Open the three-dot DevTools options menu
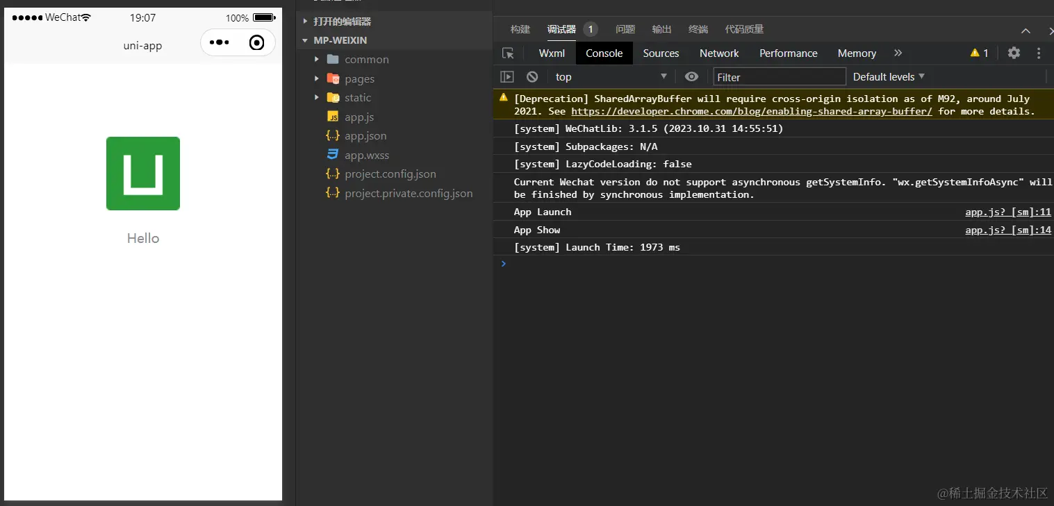 [x=1039, y=53]
